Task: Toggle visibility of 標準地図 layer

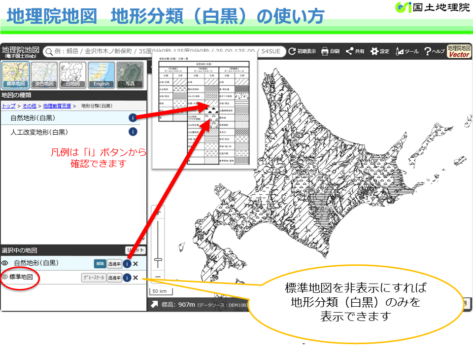Action: (x=5, y=277)
